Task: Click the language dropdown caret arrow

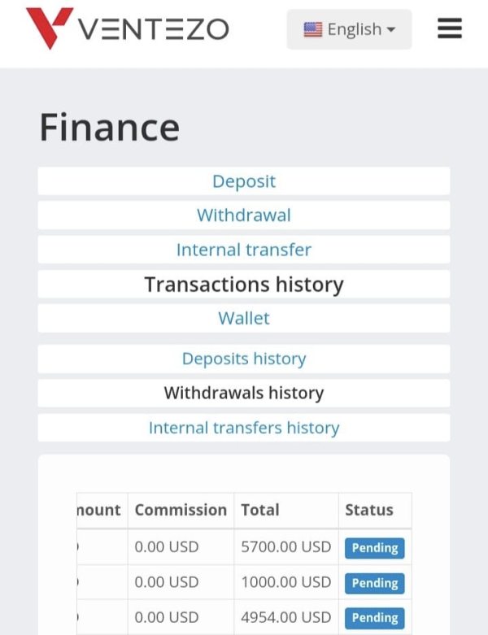Action: click(390, 29)
